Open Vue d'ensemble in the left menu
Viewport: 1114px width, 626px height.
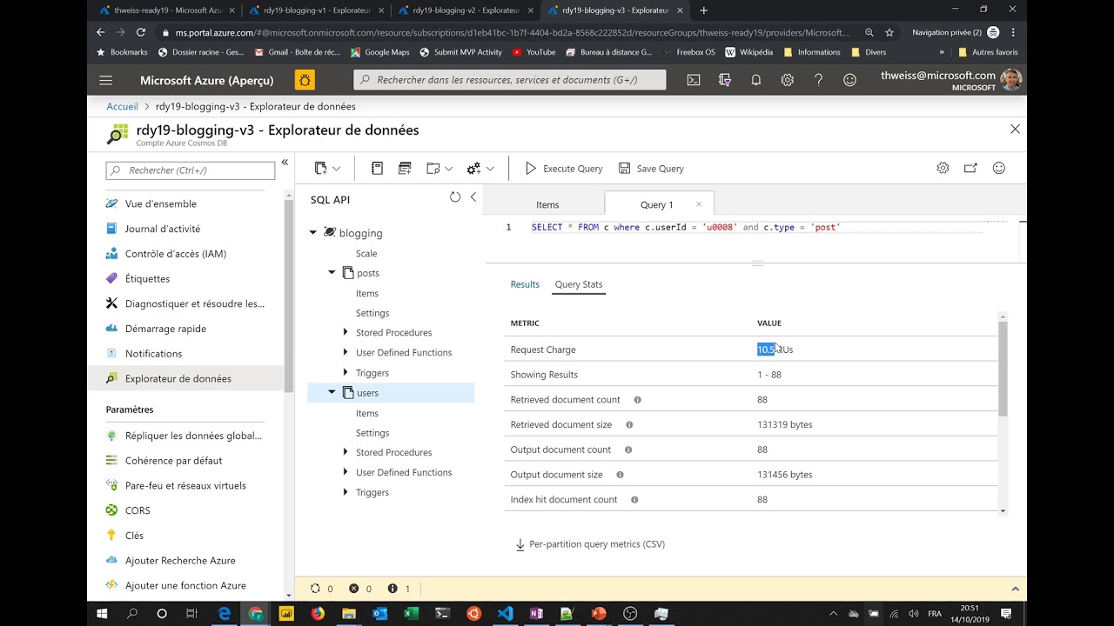click(161, 203)
